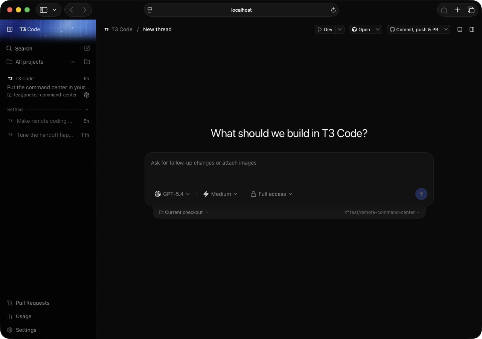The image size is (482, 339).
Task: Open settled thread 'Make remote coding ...'
Action: click(48, 121)
